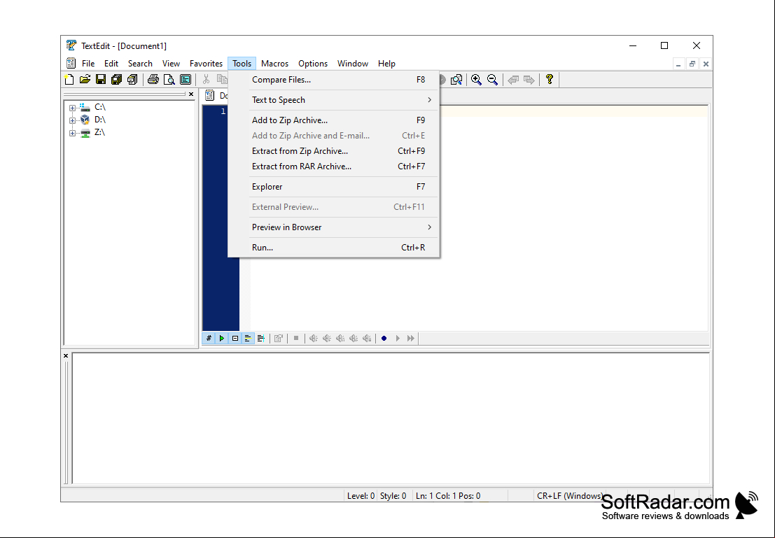Click 'CR+LF (Windows)' in the status bar
This screenshot has width=775, height=538.
(570, 495)
